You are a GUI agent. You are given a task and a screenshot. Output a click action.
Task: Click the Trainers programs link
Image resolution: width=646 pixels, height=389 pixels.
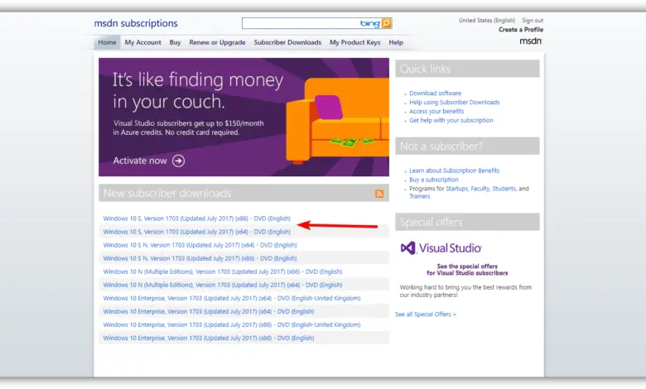(419, 196)
